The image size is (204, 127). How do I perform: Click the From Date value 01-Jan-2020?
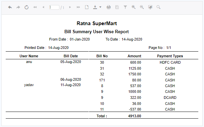tap(80, 40)
